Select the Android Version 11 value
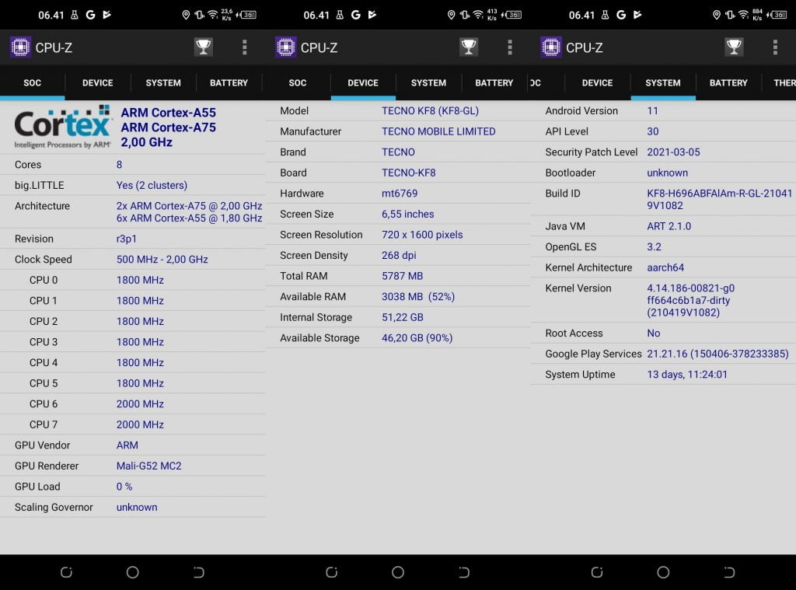Image resolution: width=796 pixels, height=590 pixels. click(652, 110)
